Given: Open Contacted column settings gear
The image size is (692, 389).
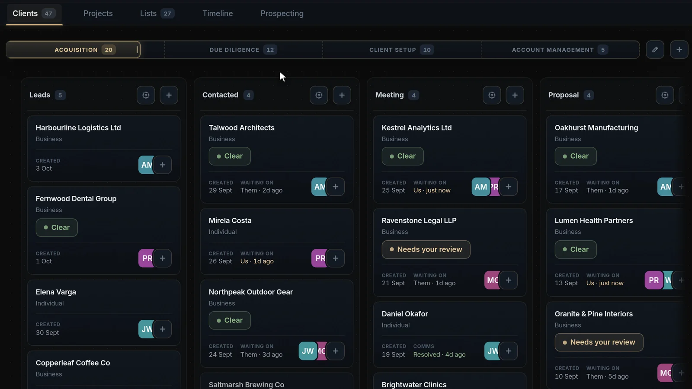Looking at the screenshot, I should pos(319,95).
